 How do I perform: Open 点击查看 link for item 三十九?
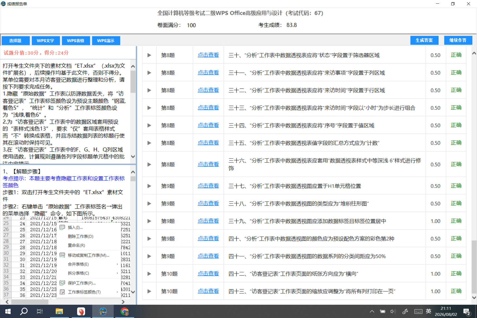pyautogui.click(x=208, y=221)
